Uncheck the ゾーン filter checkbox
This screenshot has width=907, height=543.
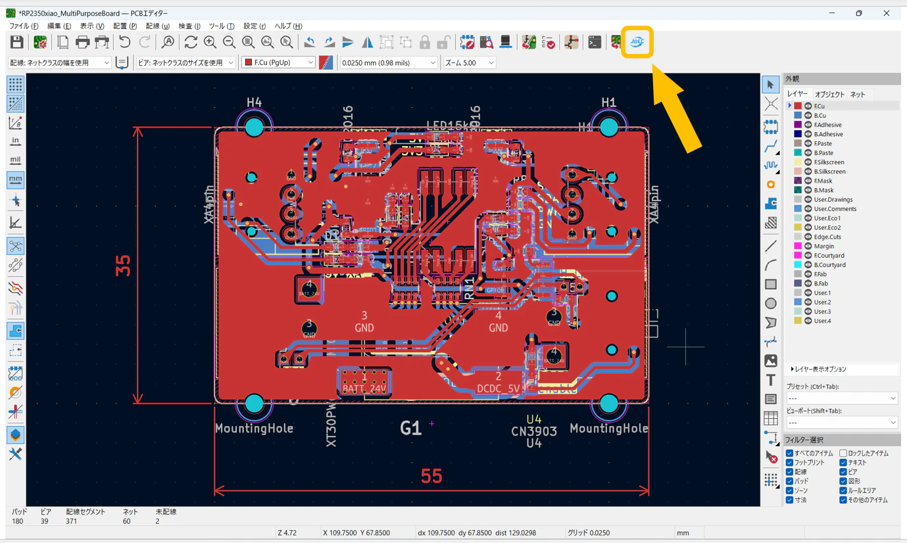click(789, 490)
